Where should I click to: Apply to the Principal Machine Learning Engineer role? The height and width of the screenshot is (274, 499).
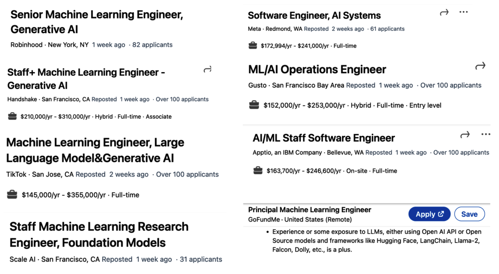click(429, 214)
